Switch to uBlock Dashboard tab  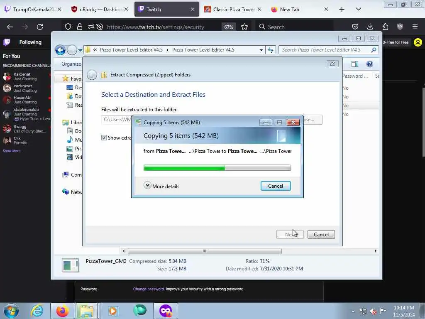pyautogui.click(x=99, y=10)
